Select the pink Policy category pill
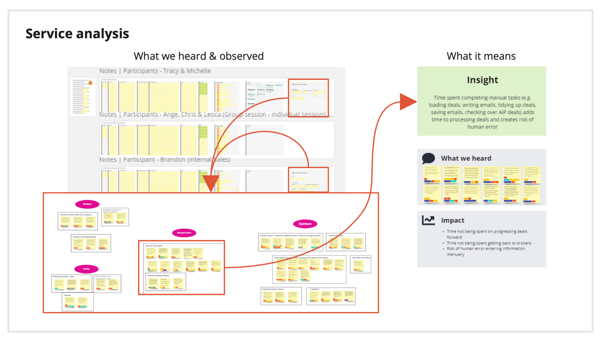The height and width of the screenshot is (342, 601). pos(86,269)
